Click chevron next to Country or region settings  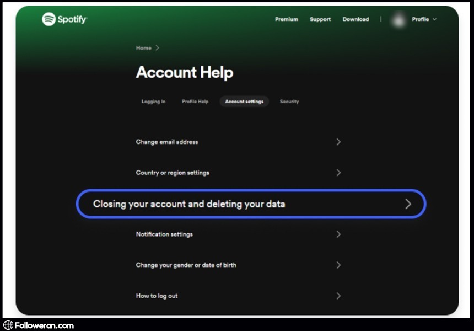coord(338,173)
